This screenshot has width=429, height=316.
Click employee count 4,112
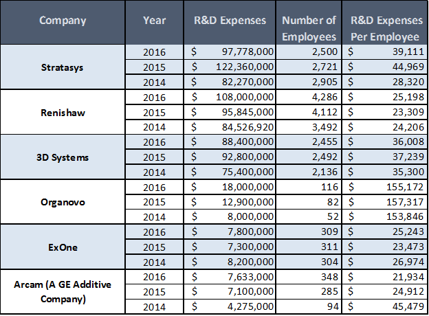pos(309,112)
